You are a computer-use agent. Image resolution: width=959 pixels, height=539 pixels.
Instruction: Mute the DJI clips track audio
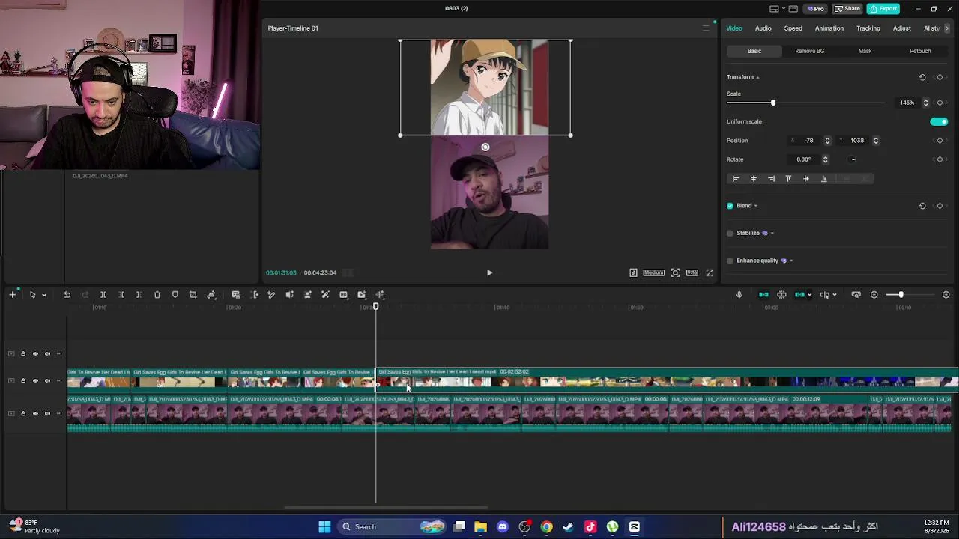[x=47, y=414]
